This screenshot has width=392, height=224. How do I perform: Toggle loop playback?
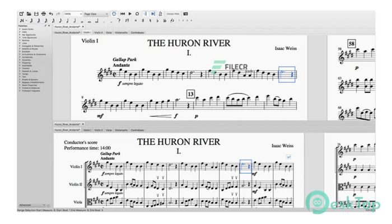coord(137,14)
